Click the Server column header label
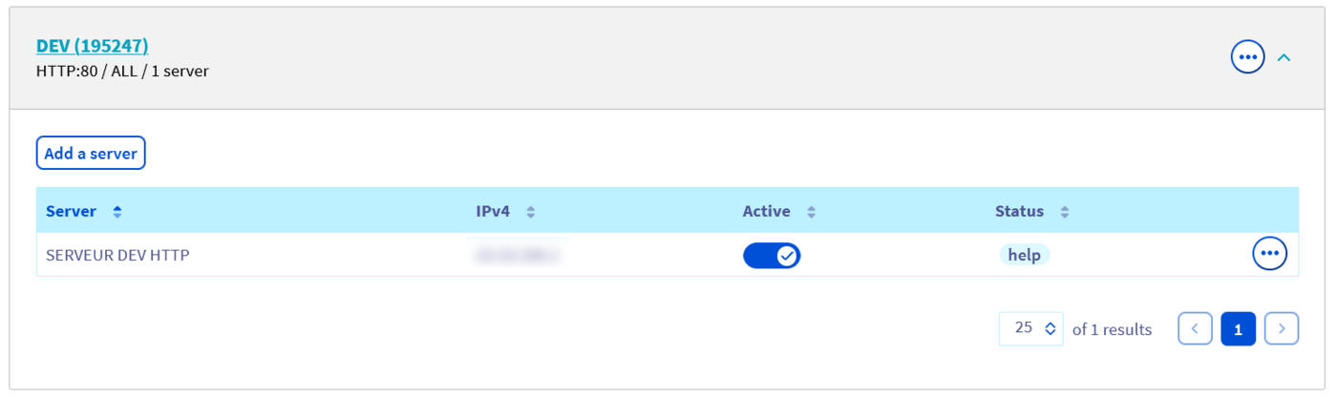The image size is (1337, 398). 71,211
